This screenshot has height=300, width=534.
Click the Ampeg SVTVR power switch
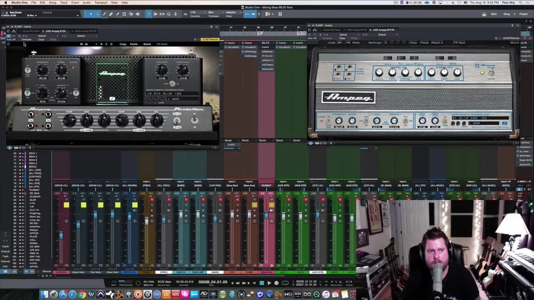tap(491, 73)
